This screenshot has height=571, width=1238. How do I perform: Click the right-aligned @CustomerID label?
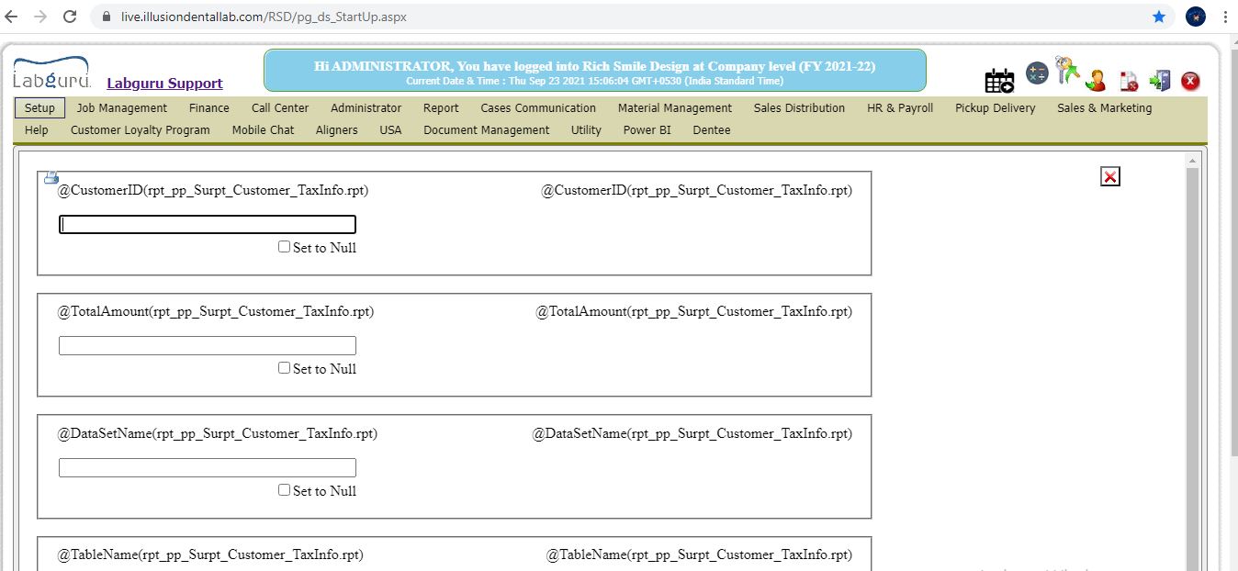[x=696, y=190]
